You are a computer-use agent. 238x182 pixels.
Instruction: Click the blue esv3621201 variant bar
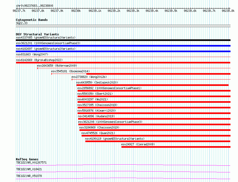(123, 46)
